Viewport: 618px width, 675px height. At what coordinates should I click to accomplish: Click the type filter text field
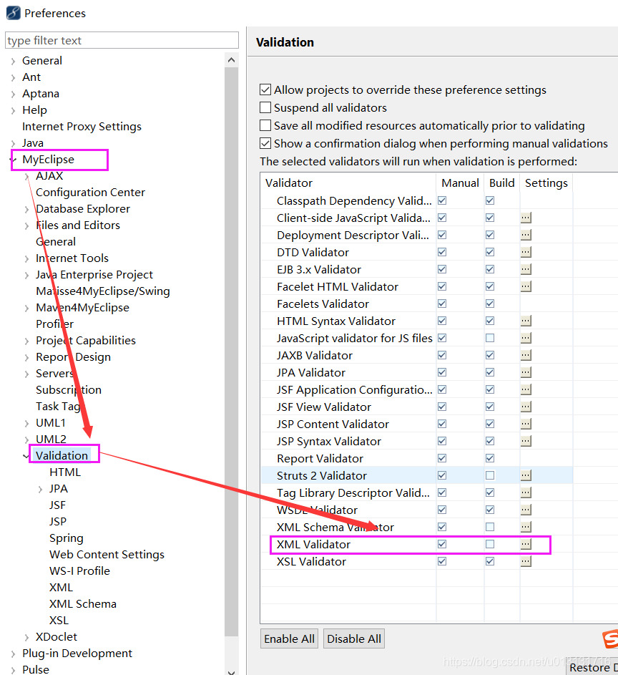(122, 41)
